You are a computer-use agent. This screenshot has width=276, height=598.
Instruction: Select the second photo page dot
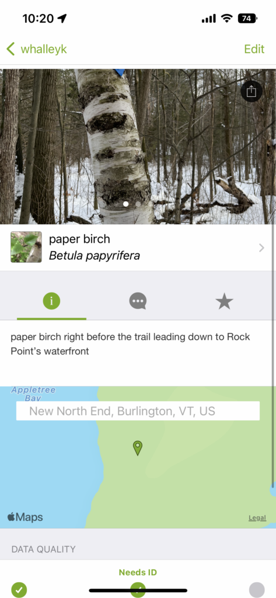coord(138,204)
